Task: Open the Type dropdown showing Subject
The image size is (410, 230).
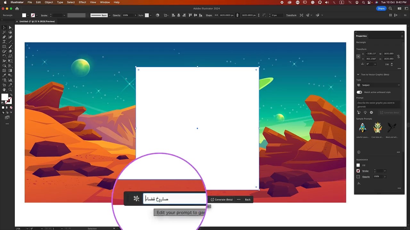Action: [x=379, y=85]
